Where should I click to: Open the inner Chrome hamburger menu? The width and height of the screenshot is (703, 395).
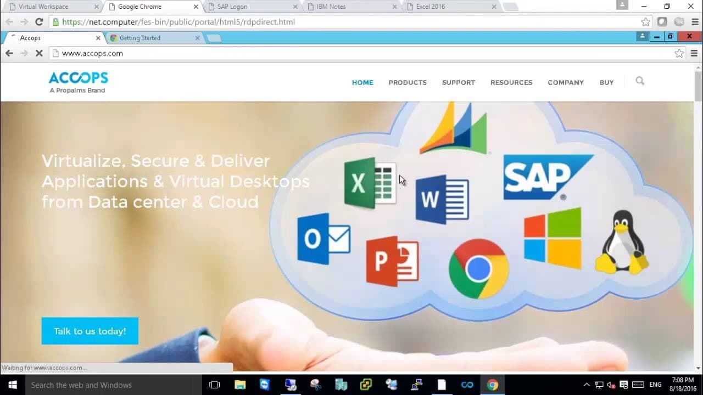pyautogui.click(x=694, y=53)
